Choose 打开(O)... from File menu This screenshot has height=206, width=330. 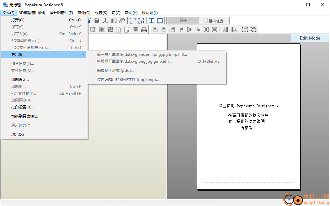pos(44,20)
